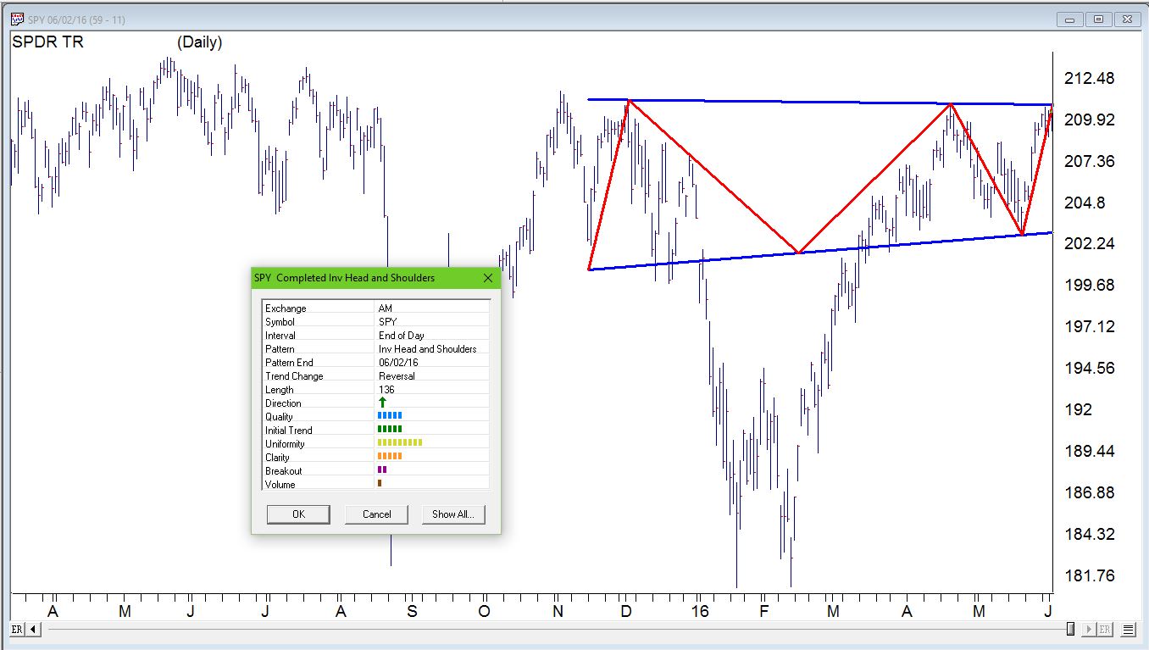This screenshot has height=650, width=1149.
Task: Click the 'Reversal' trend change value
Action: click(397, 376)
